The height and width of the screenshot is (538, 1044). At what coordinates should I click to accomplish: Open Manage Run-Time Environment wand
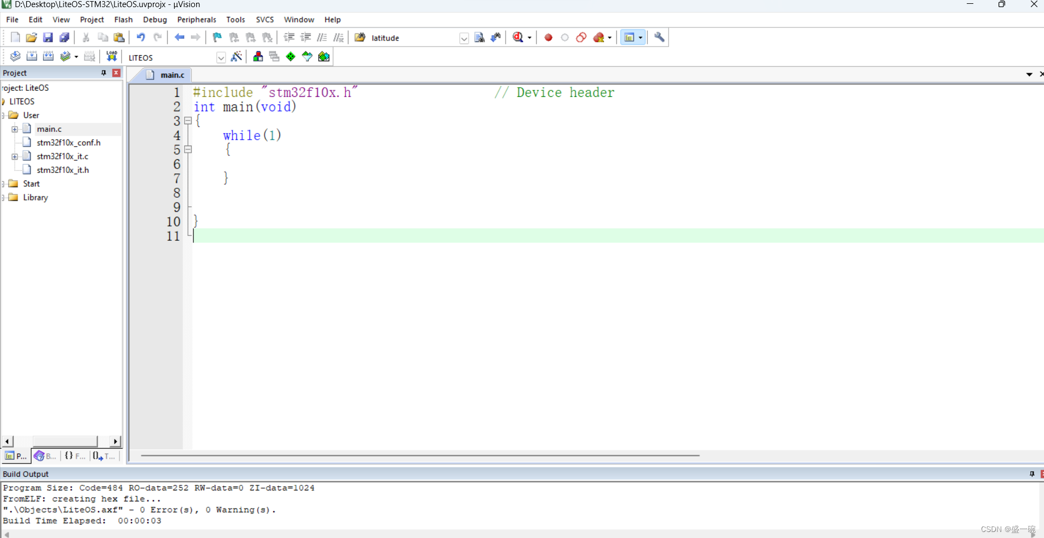237,56
